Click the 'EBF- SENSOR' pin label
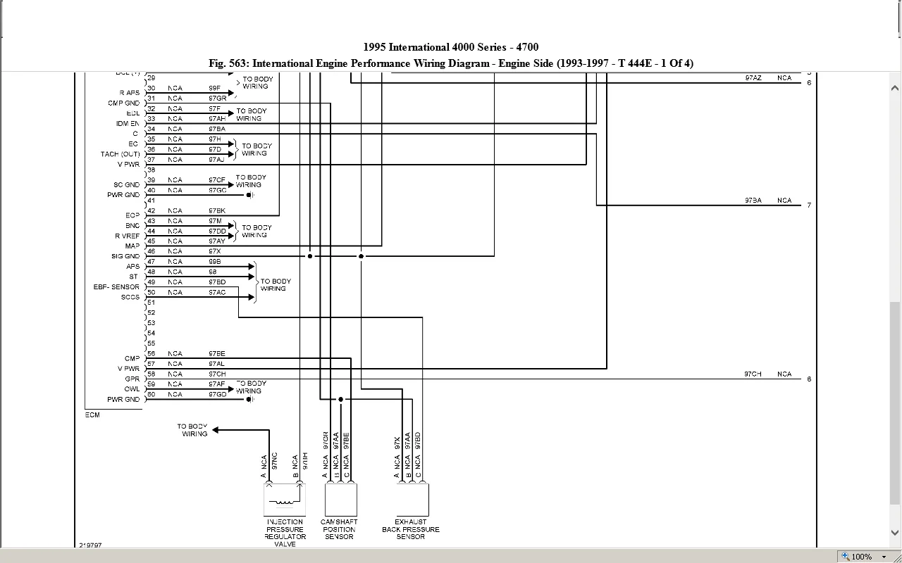The width and height of the screenshot is (902, 563). (116, 287)
